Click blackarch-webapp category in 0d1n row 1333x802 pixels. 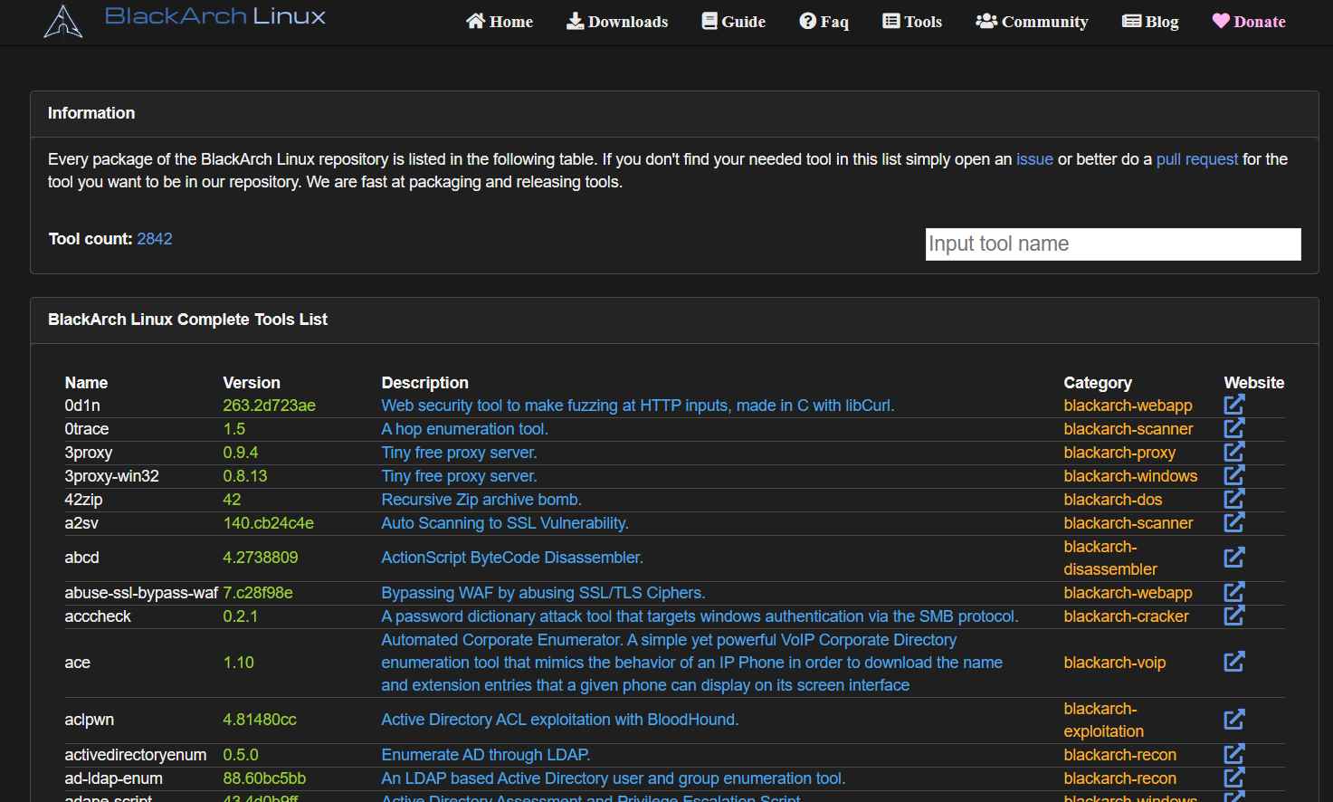1128,406
